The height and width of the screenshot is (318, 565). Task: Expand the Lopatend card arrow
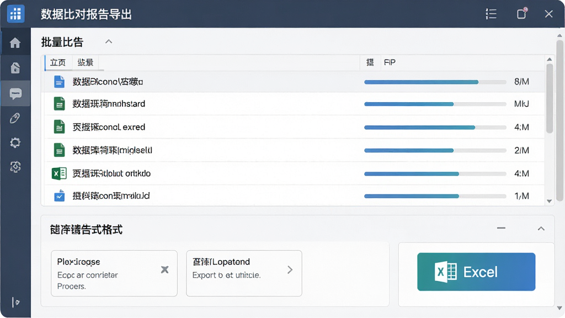click(290, 269)
